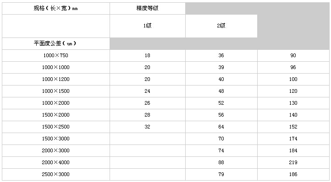Click the 1000×1200 specification cell
331x182 pixels.
point(56,79)
